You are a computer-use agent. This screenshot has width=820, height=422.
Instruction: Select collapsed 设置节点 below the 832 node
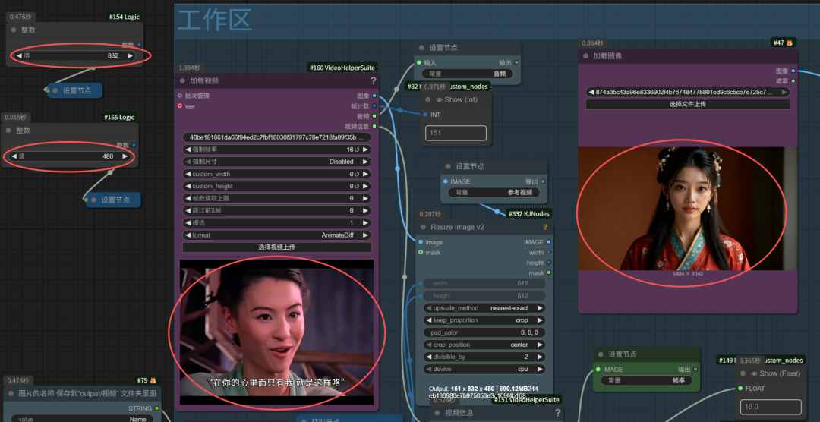[x=74, y=90]
